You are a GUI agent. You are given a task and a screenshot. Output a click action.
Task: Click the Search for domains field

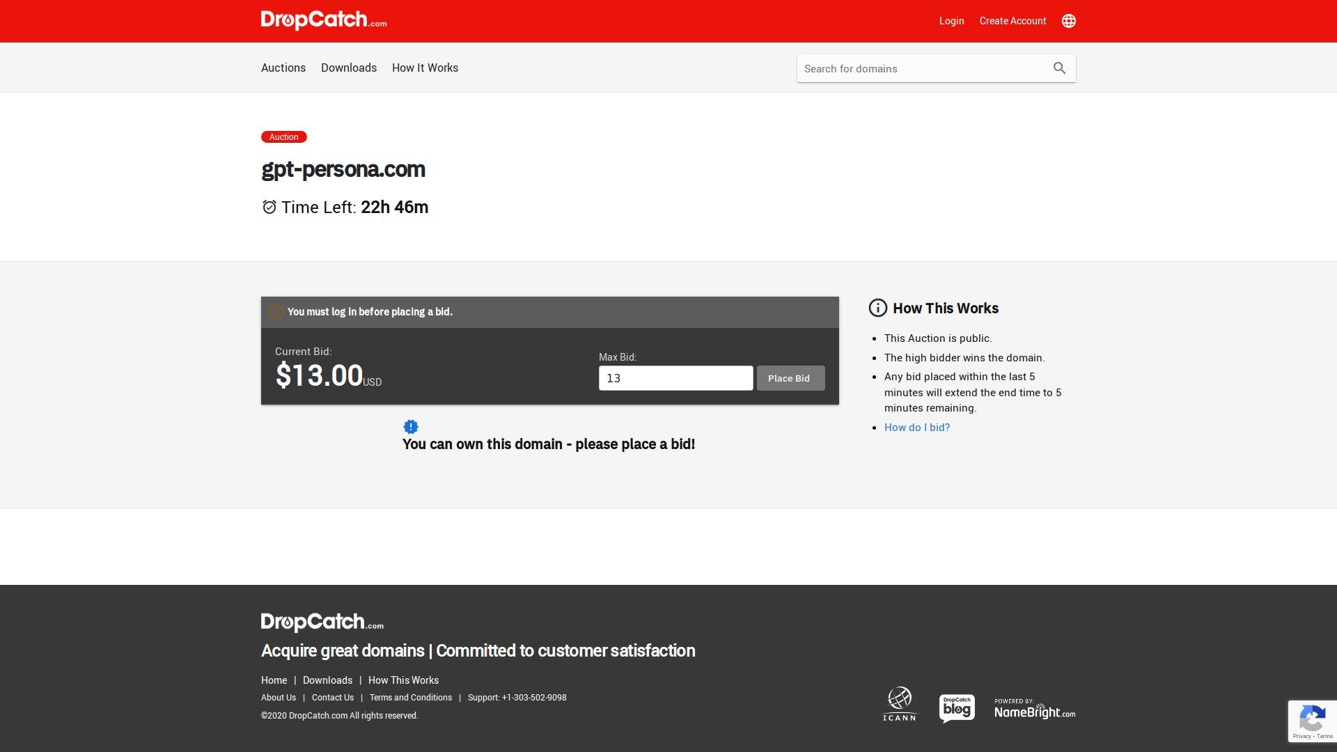[923, 68]
